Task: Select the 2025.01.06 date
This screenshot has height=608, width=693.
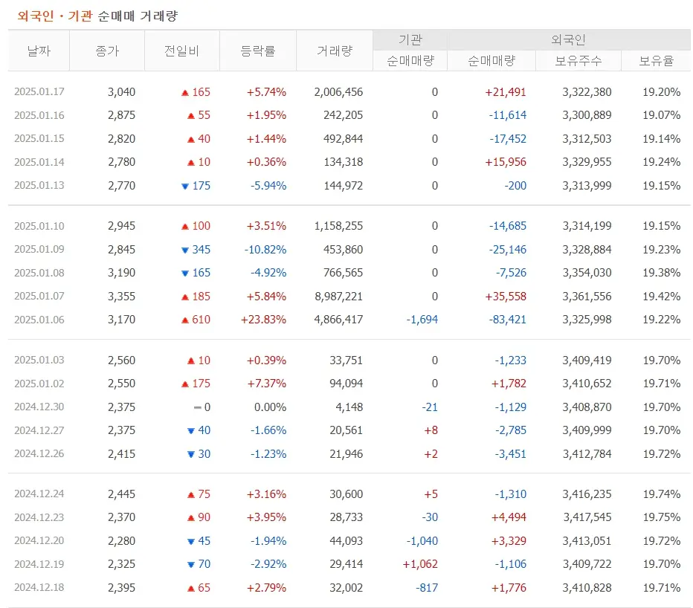Action: tap(39, 320)
